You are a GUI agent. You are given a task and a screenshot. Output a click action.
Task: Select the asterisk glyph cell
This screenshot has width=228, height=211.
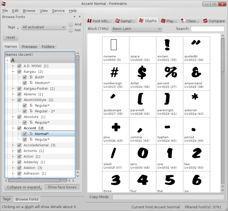pyautogui.click(x=196, y=104)
